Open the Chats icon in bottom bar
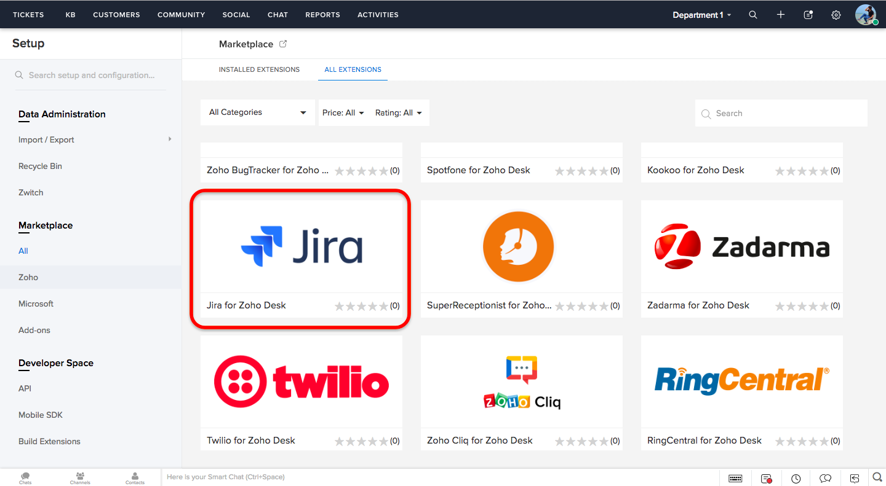Image resolution: width=886 pixels, height=486 pixels. [x=25, y=478]
